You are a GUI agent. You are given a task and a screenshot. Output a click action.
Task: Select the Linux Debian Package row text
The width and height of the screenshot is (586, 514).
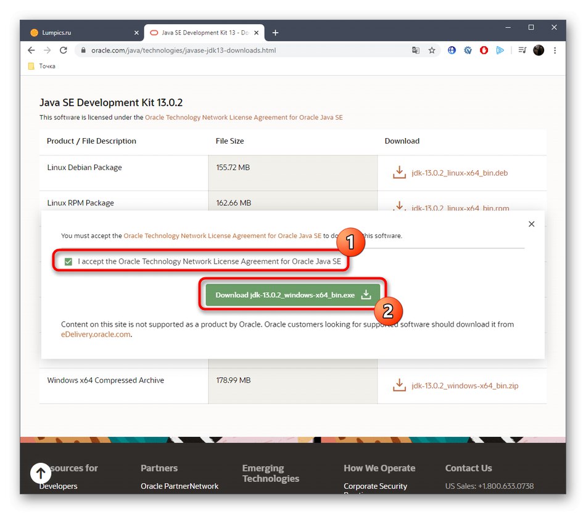click(85, 167)
